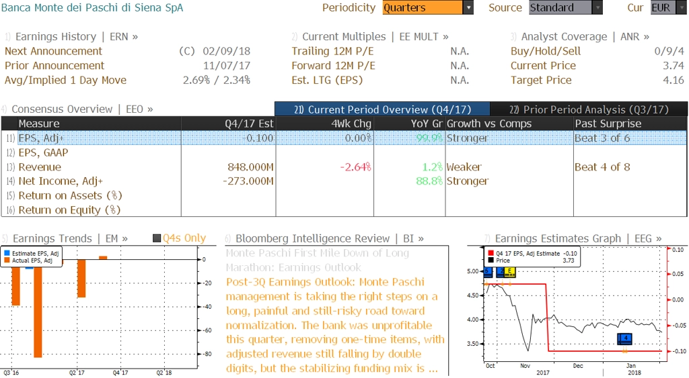Click the Next Announcement date 02/09/18

(x=226, y=51)
